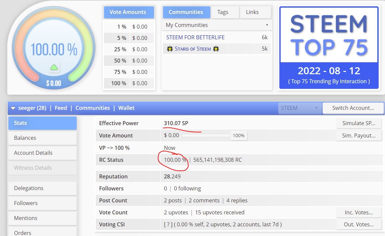Click the 100 % vote amount row
385x236 pixels.
(129, 83)
